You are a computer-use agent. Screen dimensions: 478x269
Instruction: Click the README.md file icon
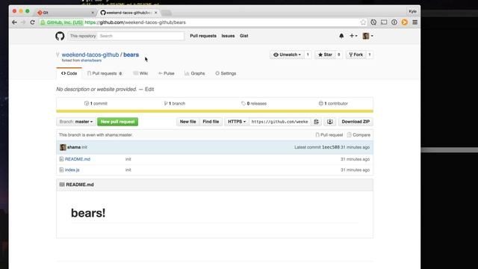[x=61, y=159]
